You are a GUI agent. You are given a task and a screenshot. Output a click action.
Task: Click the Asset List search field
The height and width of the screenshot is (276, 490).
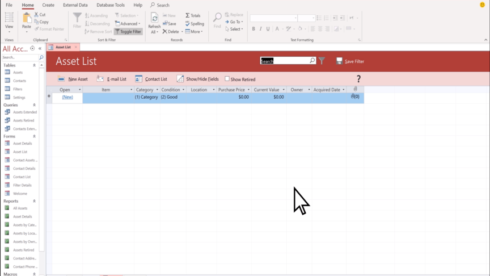pos(284,61)
